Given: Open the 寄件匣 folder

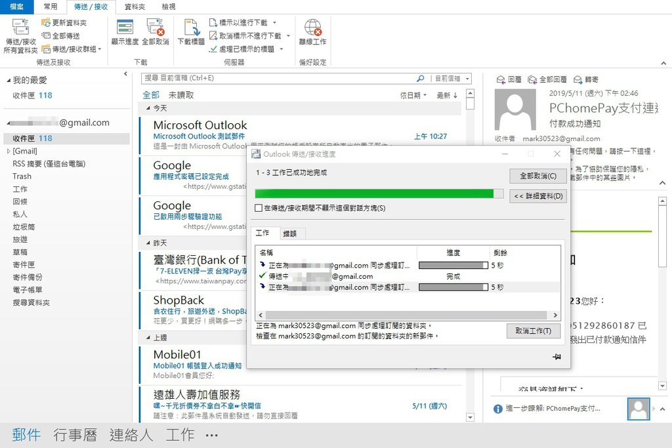Looking at the screenshot, I should [x=24, y=265].
